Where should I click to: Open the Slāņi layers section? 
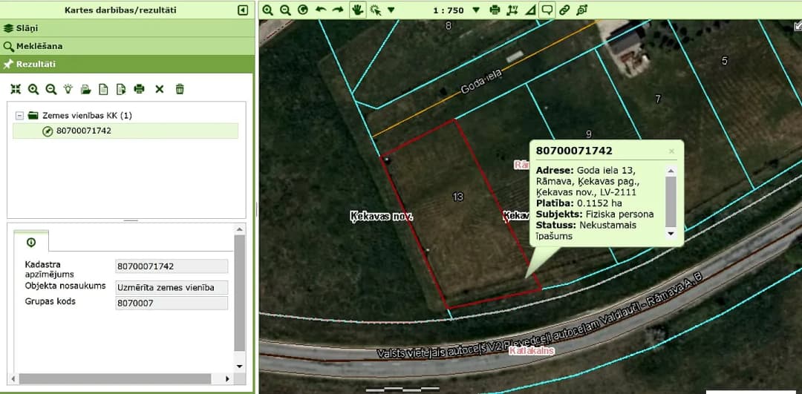128,28
